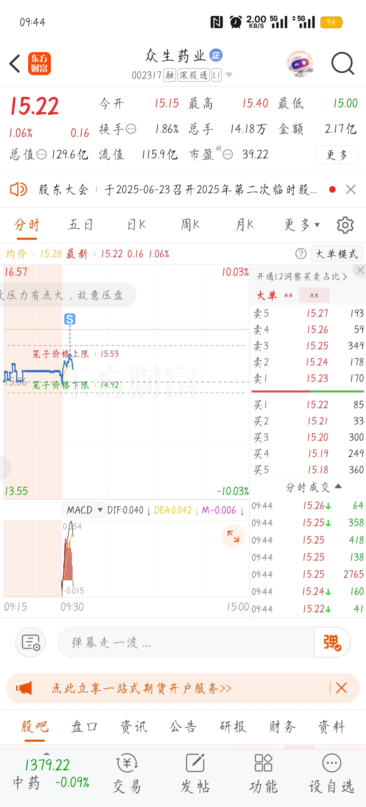
Task: Open the robot assistant avatar
Action: click(300, 64)
